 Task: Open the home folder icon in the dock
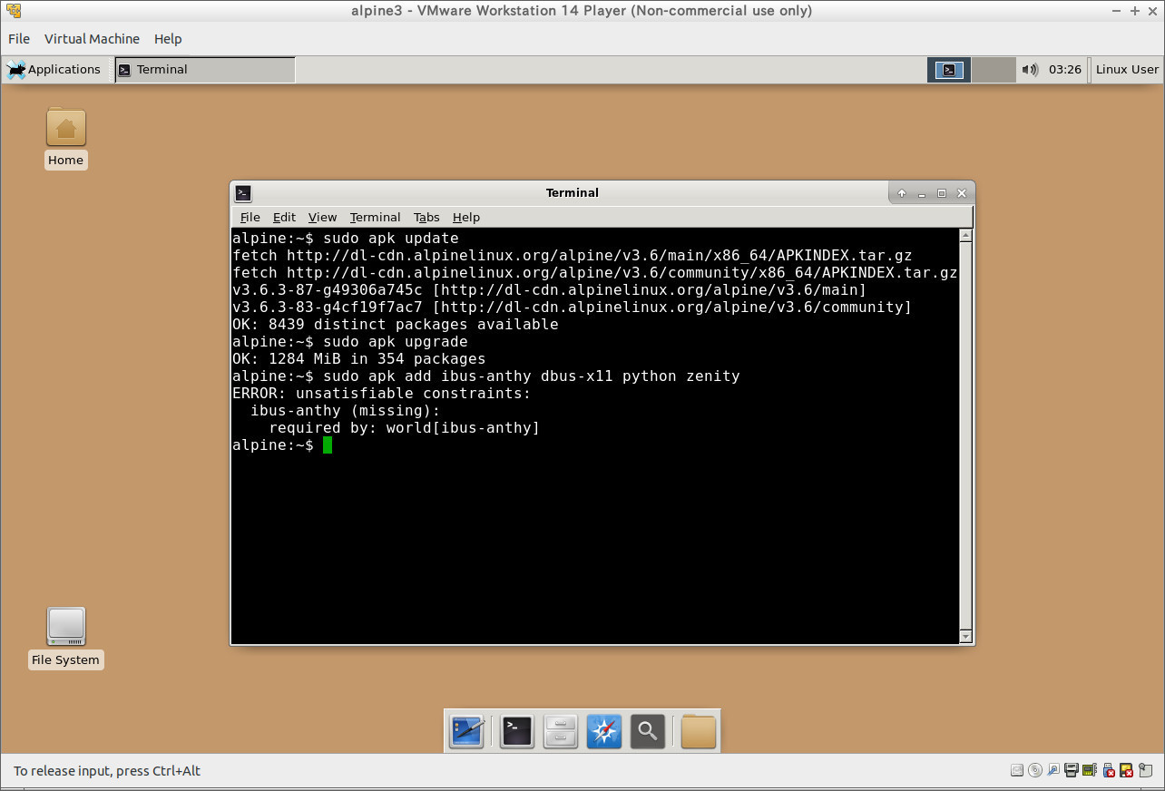698,732
